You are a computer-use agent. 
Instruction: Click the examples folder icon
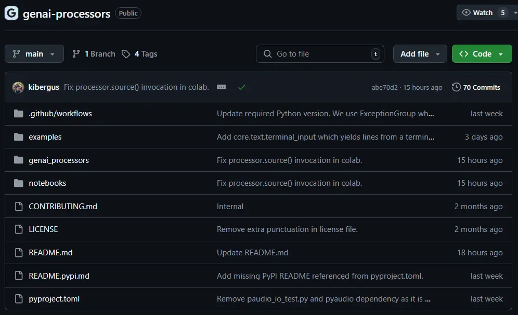[x=19, y=137]
